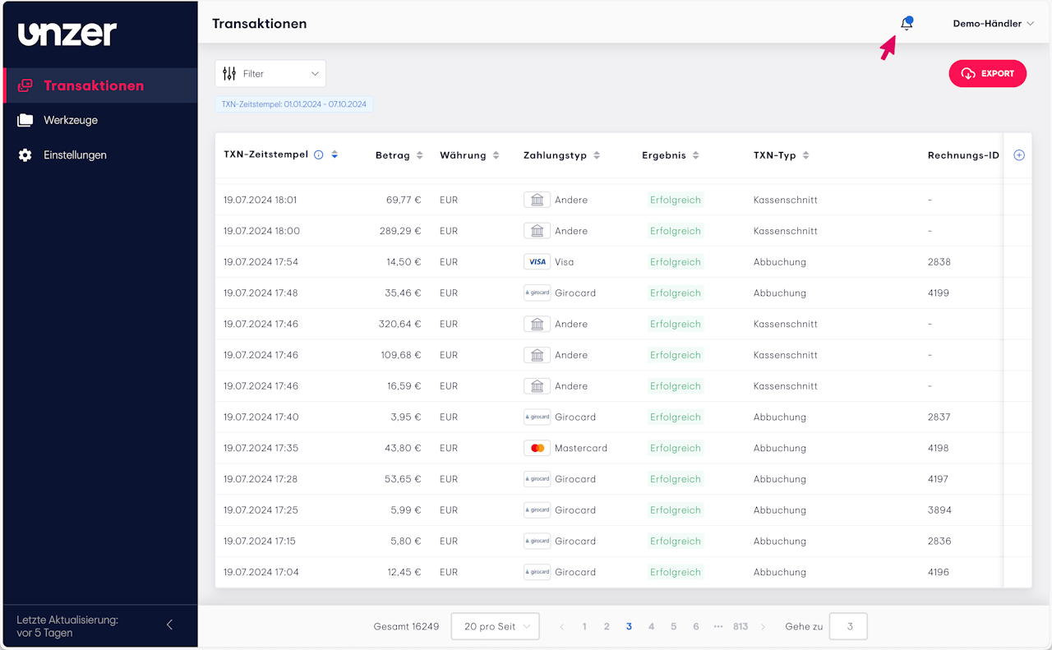Go to page 4 in the pagination
The height and width of the screenshot is (650, 1052).
click(651, 627)
